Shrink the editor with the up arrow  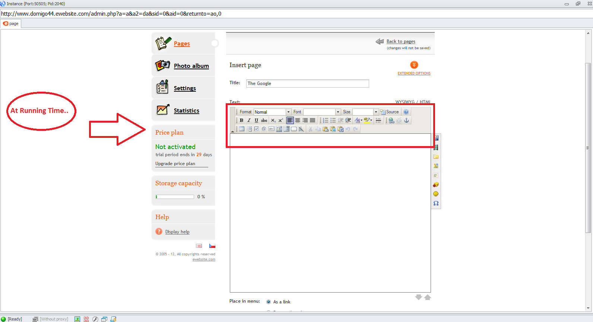(428, 297)
